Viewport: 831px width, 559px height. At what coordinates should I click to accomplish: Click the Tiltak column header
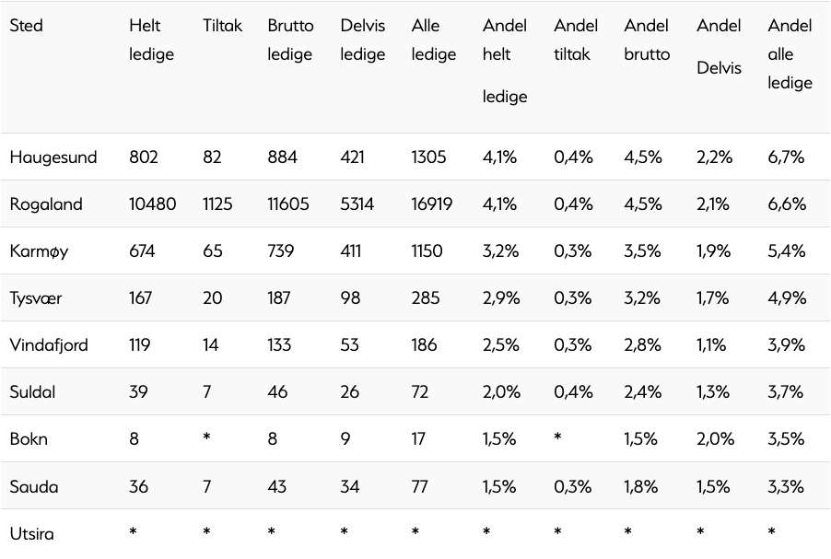tap(222, 26)
